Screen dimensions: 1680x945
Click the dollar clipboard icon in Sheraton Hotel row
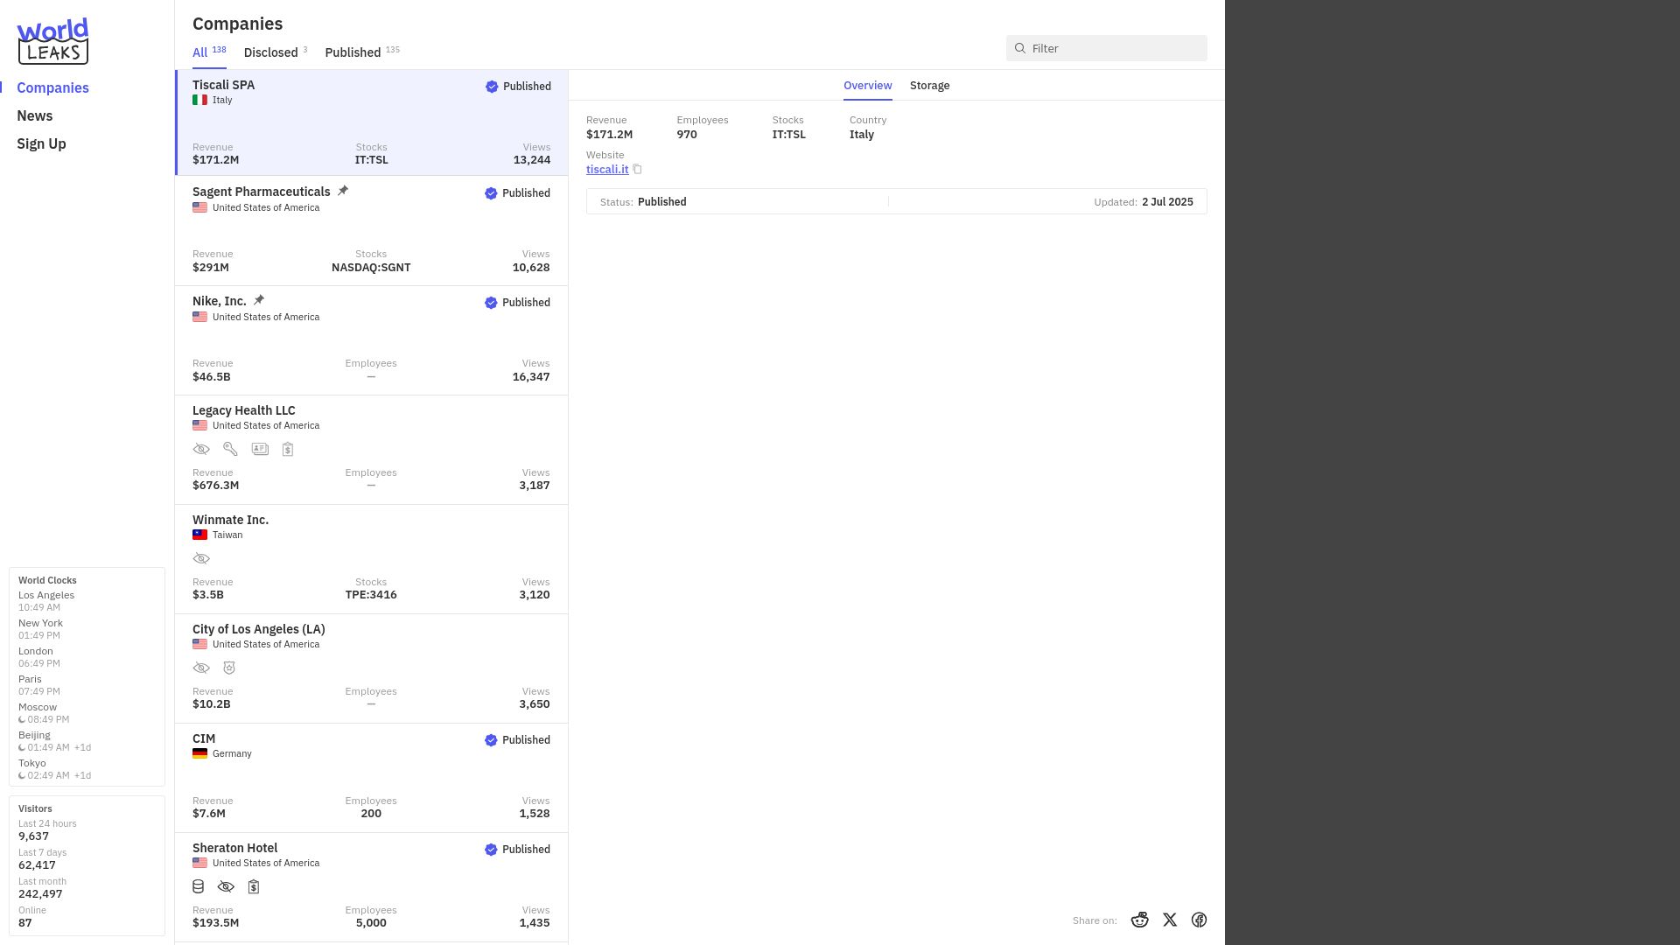[x=254, y=886]
